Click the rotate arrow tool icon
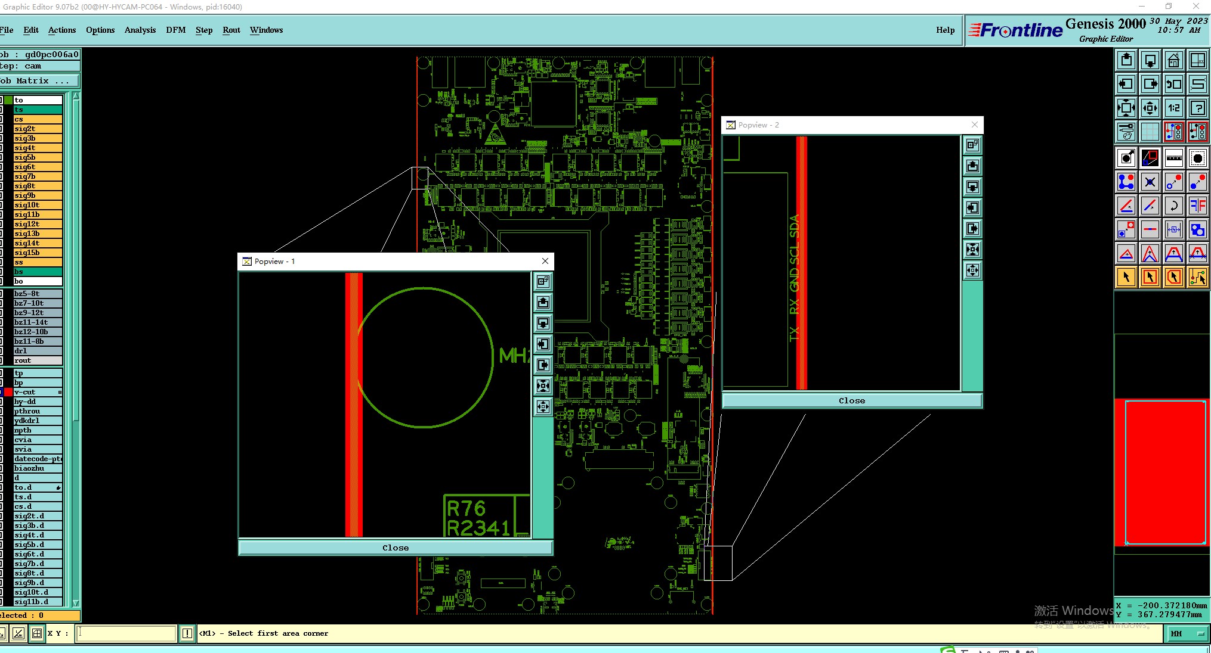 (1173, 206)
